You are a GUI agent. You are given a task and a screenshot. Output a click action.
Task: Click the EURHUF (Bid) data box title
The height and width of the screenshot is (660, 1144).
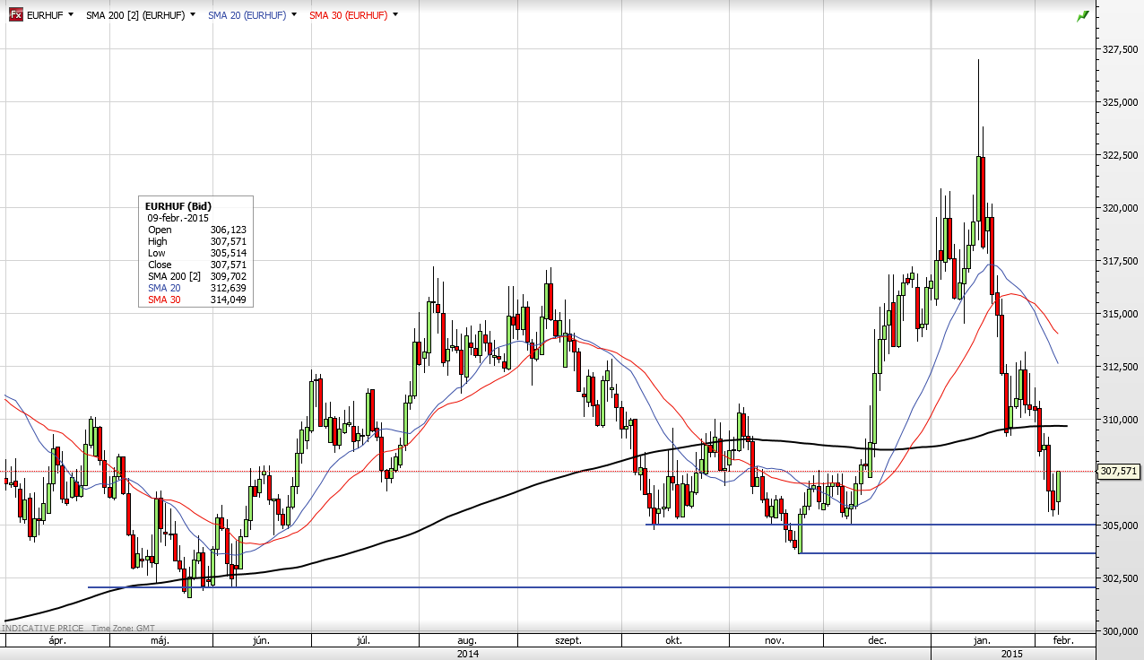click(178, 206)
